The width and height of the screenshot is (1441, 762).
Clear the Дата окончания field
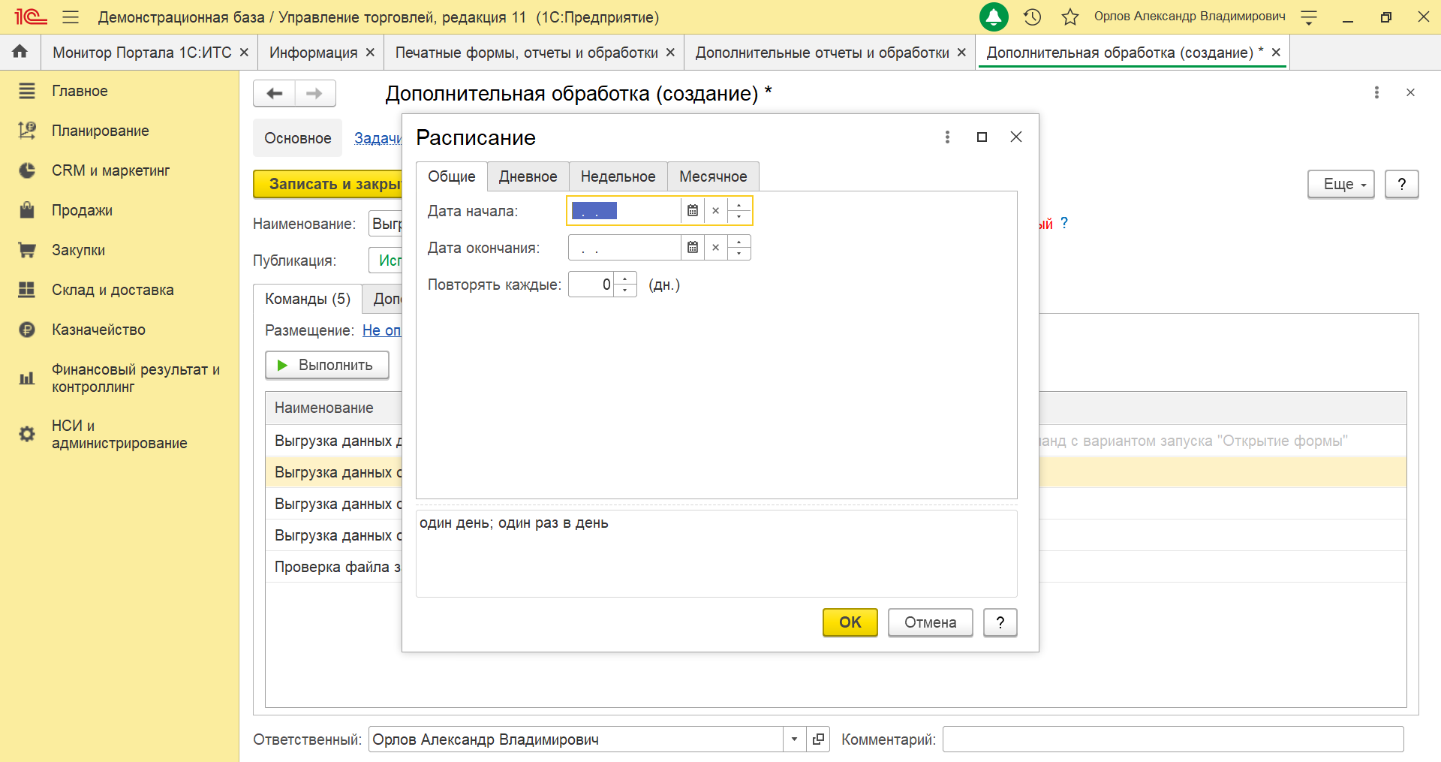716,248
